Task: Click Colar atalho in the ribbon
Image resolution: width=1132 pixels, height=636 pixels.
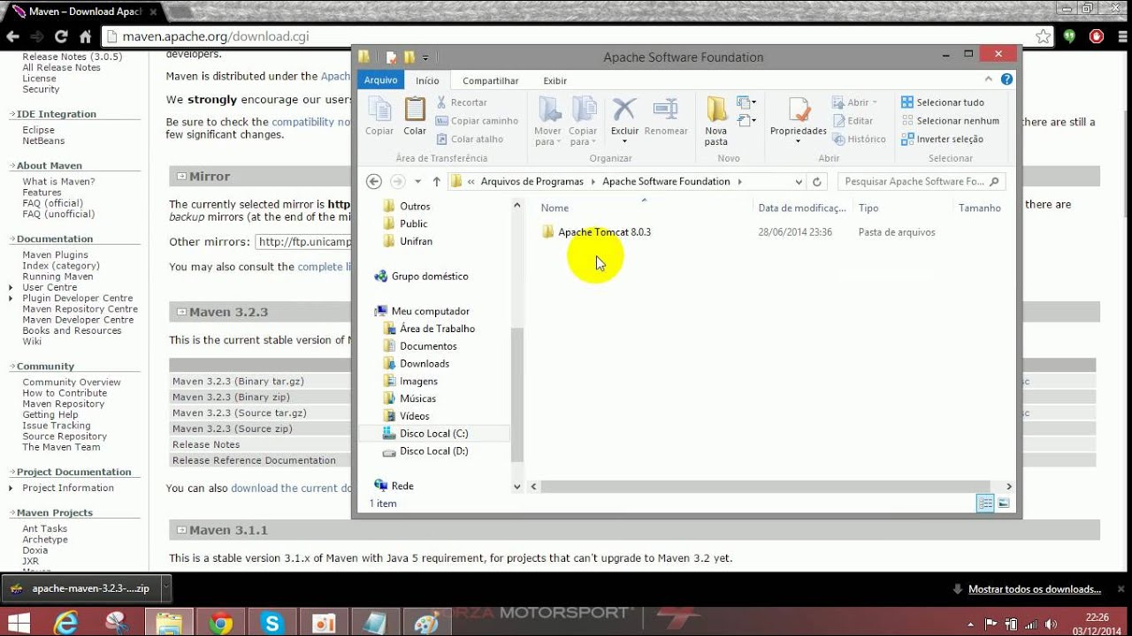Action: click(470, 139)
